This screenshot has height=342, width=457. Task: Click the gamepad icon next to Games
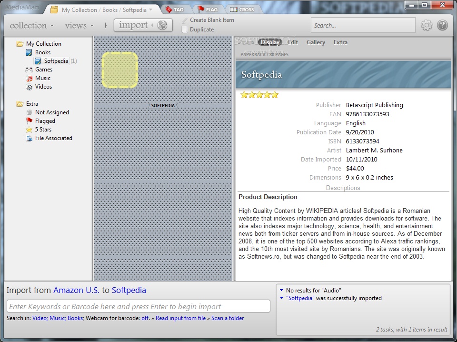tap(29, 70)
